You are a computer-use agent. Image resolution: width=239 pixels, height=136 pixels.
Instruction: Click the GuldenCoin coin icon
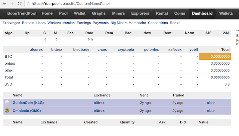point(7,102)
